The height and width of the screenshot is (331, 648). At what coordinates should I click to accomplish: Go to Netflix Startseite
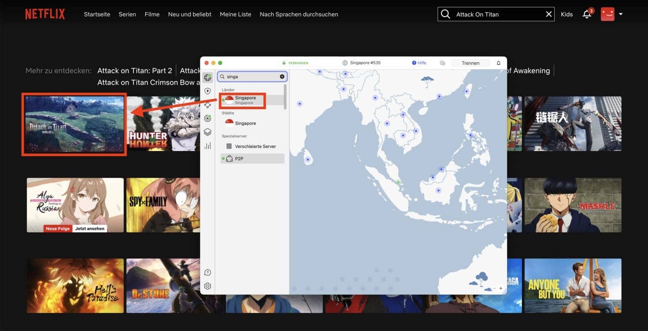click(x=97, y=14)
